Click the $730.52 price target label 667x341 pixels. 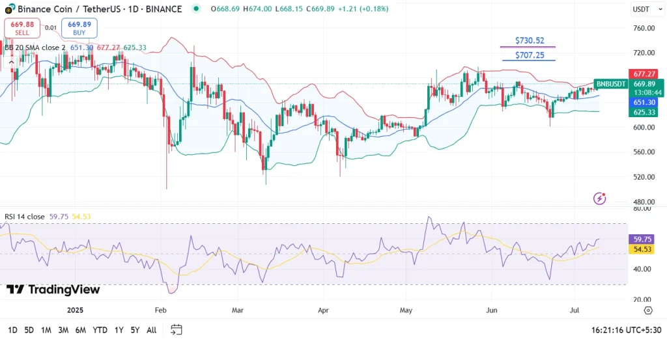pyautogui.click(x=530, y=41)
